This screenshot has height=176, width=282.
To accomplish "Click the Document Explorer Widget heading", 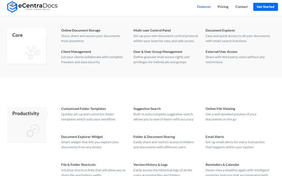I will (x=82, y=137).
